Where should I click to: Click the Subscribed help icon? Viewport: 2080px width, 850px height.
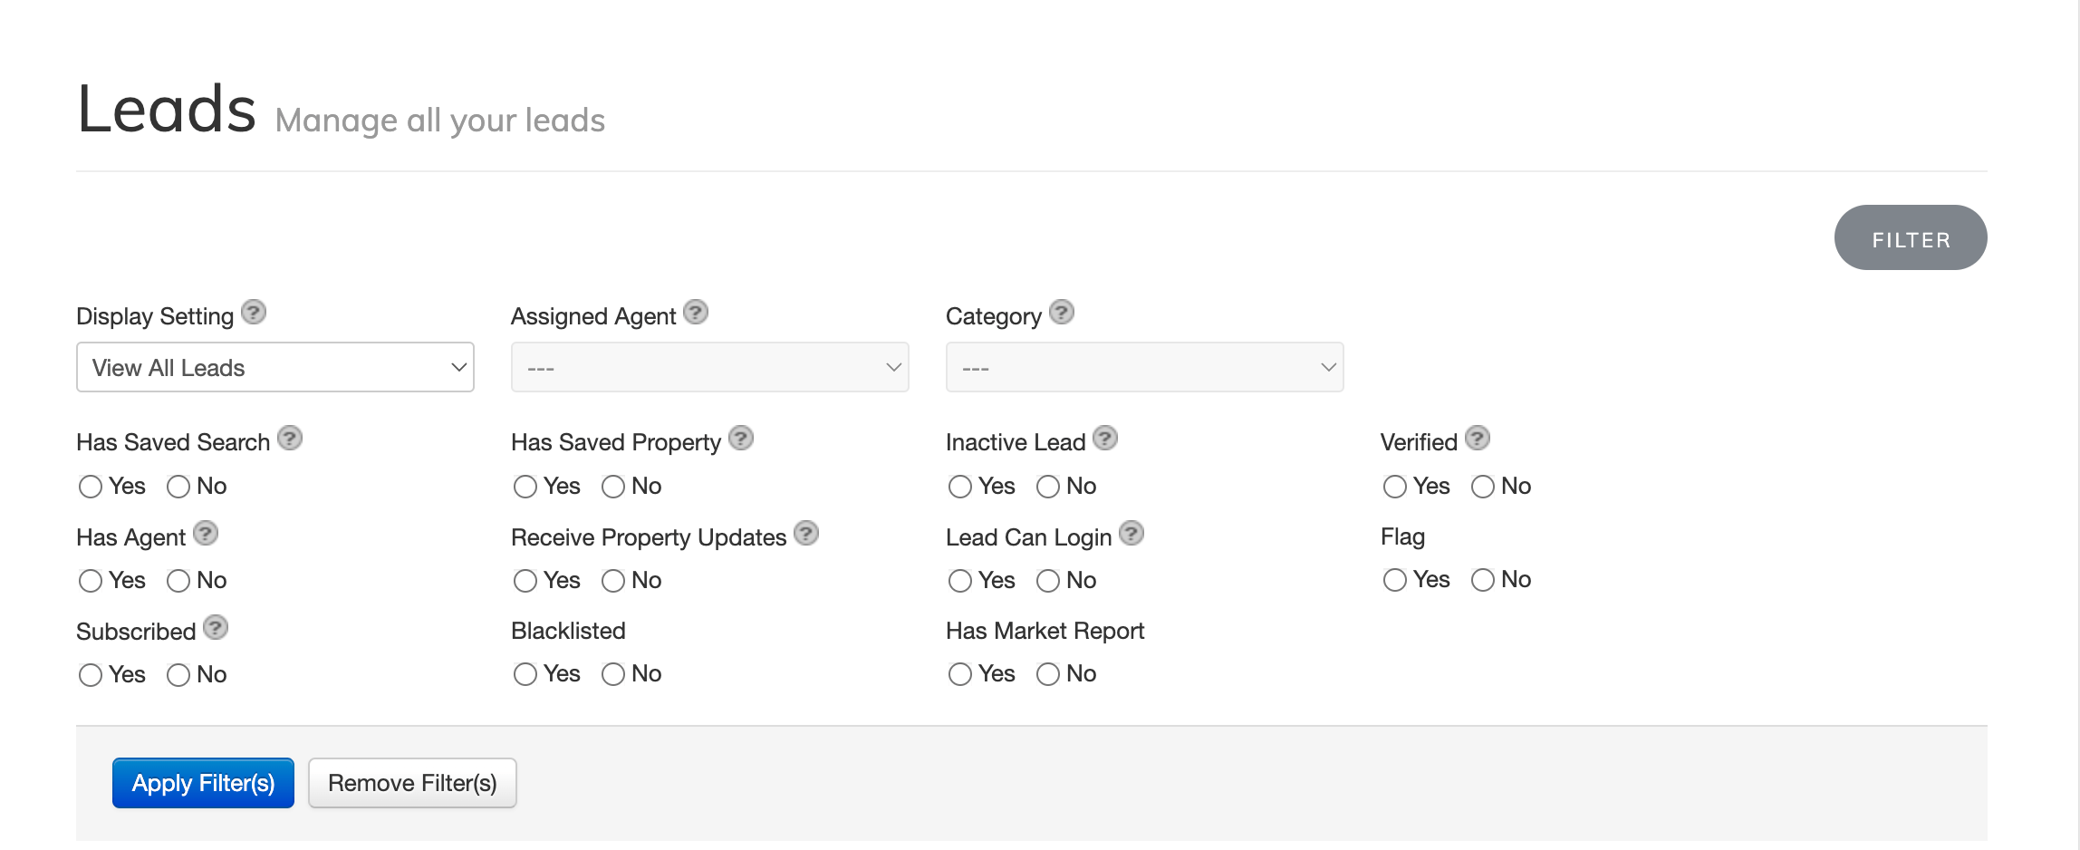[216, 628]
